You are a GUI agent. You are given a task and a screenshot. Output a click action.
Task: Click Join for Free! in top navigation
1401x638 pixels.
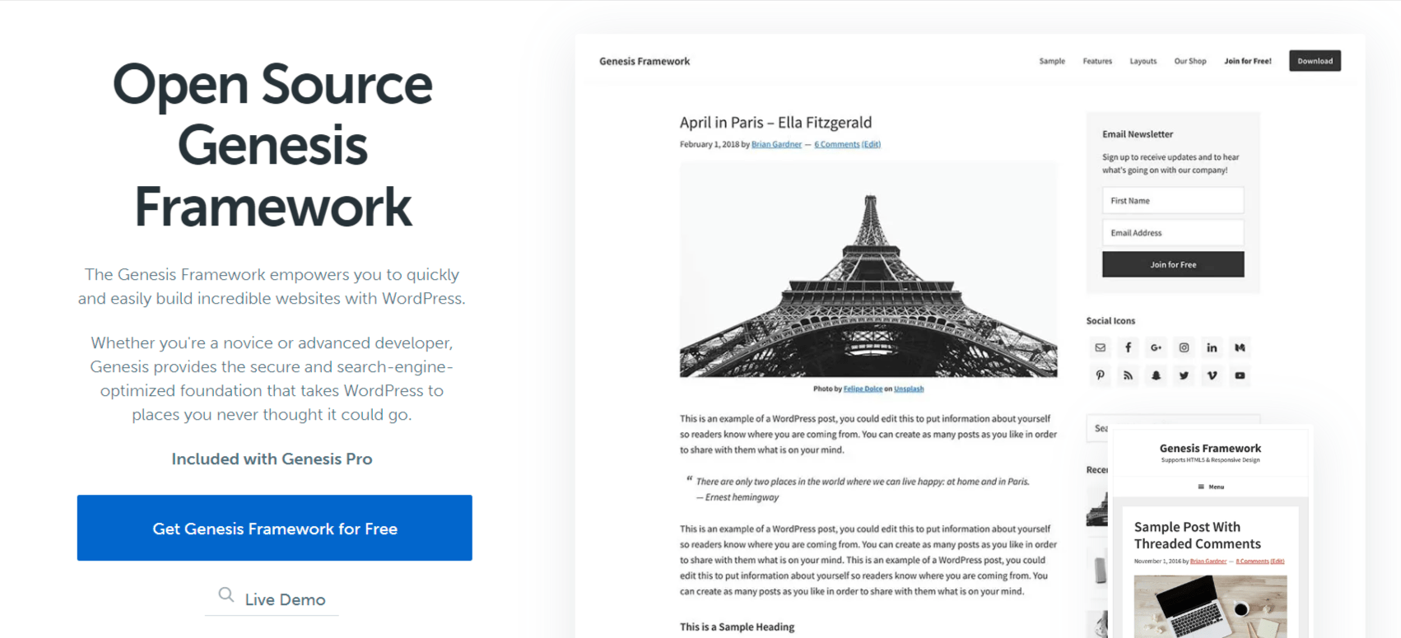(x=1247, y=61)
